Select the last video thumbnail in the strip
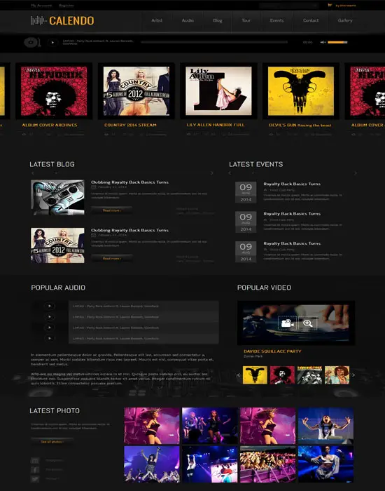This screenshot has width=385, height=491. 337,375
